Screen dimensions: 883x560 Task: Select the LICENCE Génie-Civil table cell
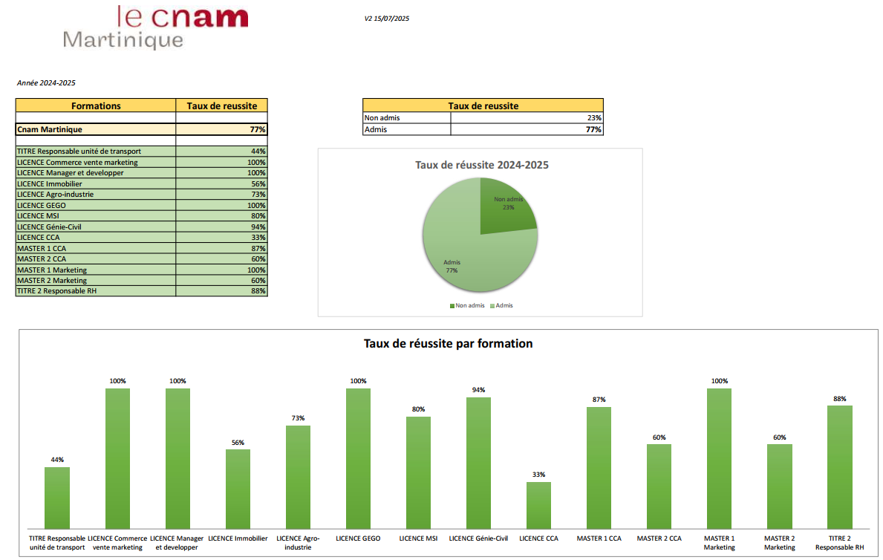click(x=96, y=227)
